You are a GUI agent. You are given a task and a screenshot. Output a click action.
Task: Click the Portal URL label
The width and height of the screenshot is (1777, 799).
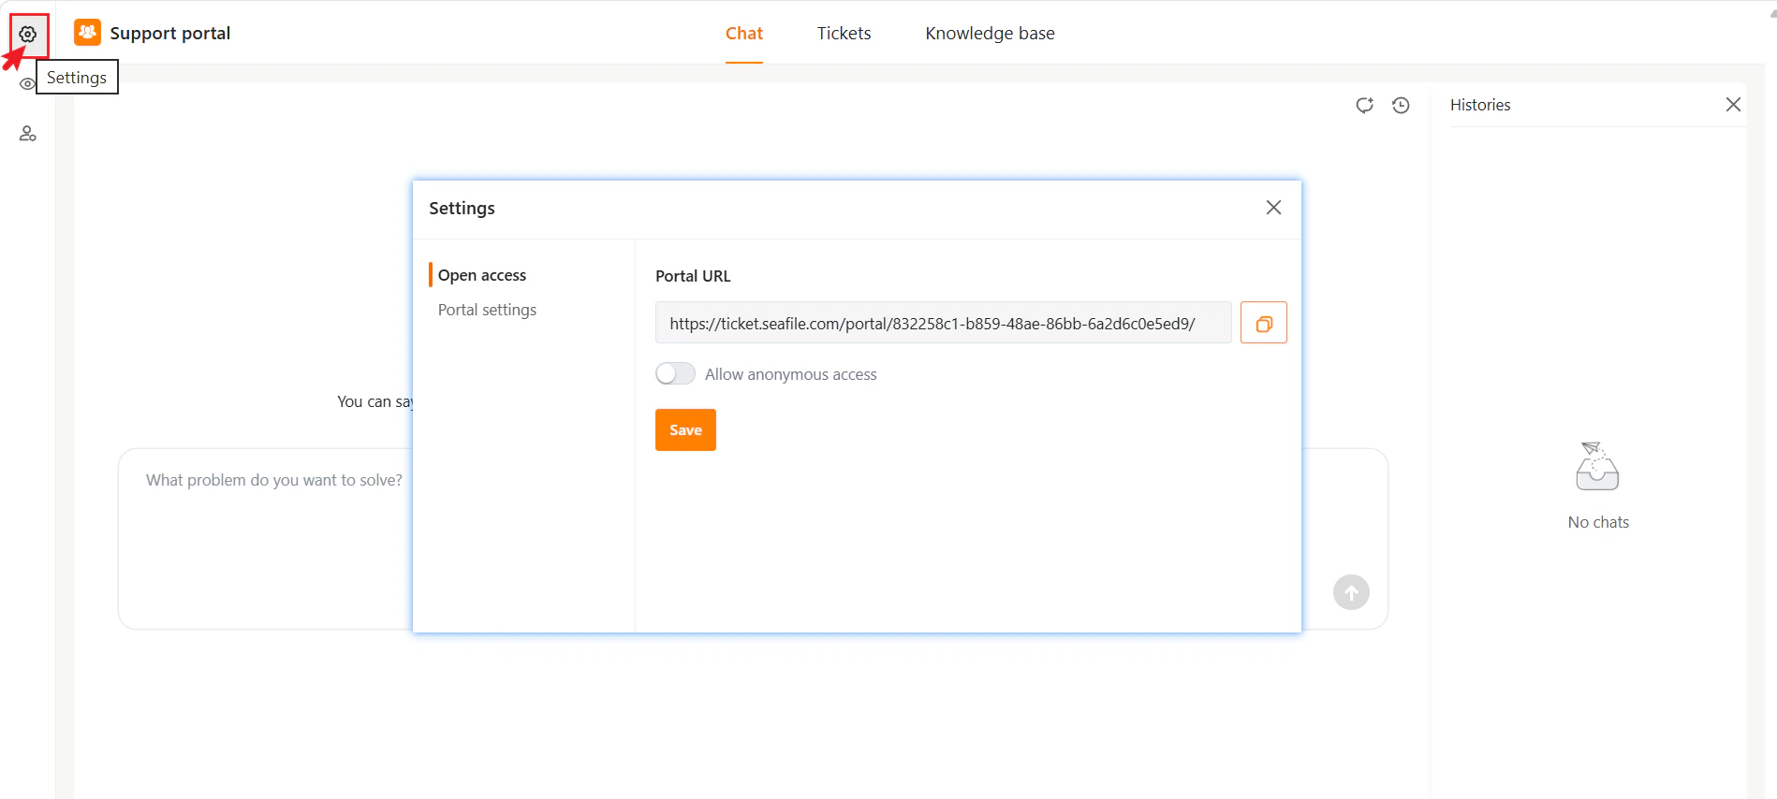(693, 276)
